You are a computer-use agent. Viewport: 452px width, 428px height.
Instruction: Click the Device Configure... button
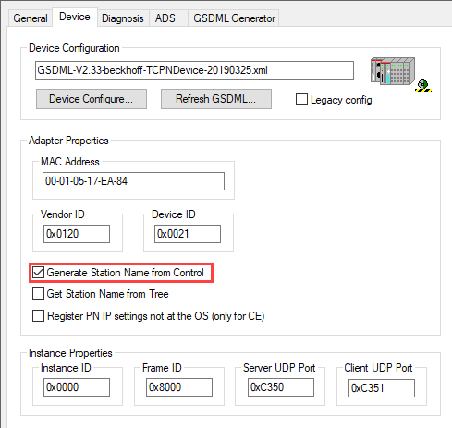[92, 99]
